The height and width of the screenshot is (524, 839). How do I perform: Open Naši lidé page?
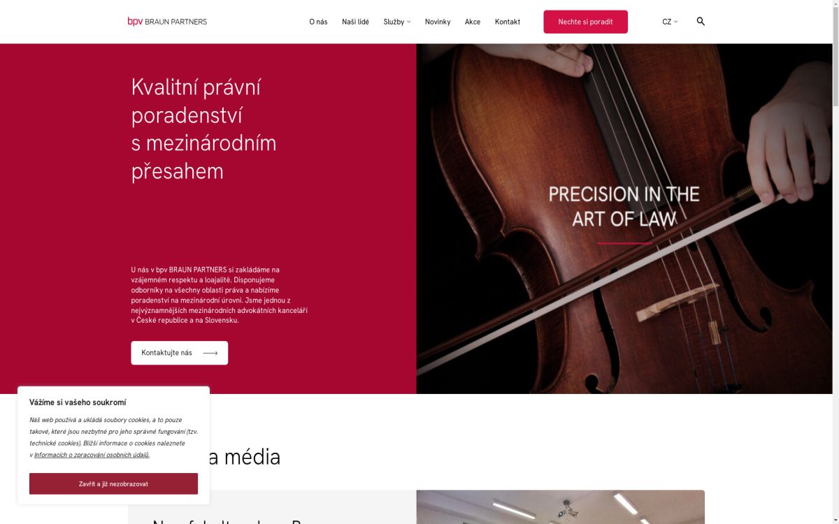(x=355, y=22)
